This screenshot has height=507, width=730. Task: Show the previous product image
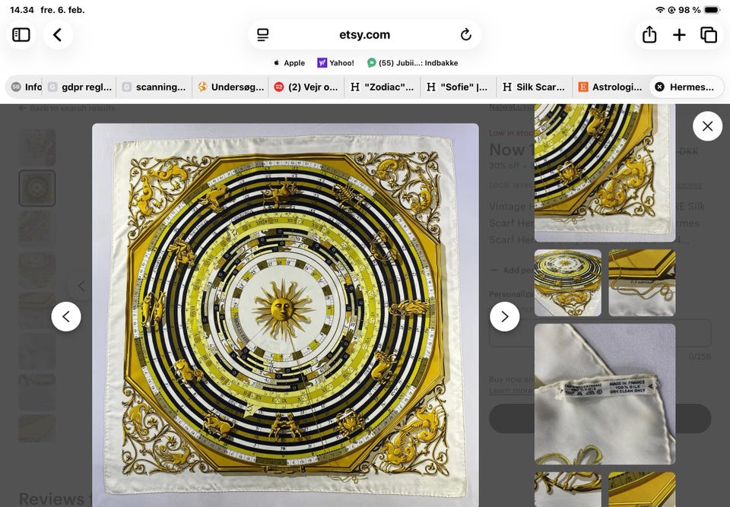pyautogui.click(x=67, y=316)
